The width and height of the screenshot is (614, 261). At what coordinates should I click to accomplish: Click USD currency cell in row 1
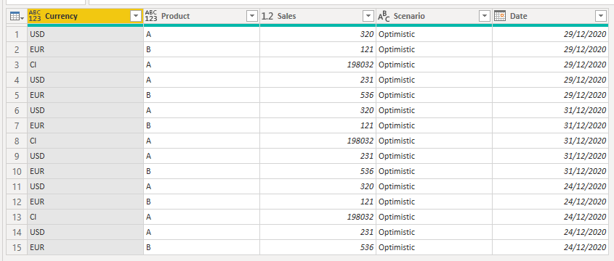pos(85,34)
